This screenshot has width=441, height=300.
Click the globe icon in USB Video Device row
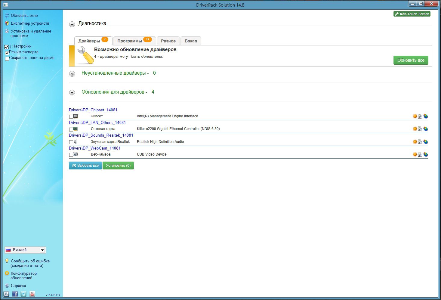426,154
